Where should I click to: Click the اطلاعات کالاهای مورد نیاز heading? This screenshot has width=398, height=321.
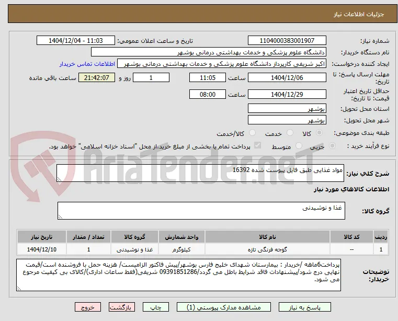pyautogui.click(x=351, y=189)
